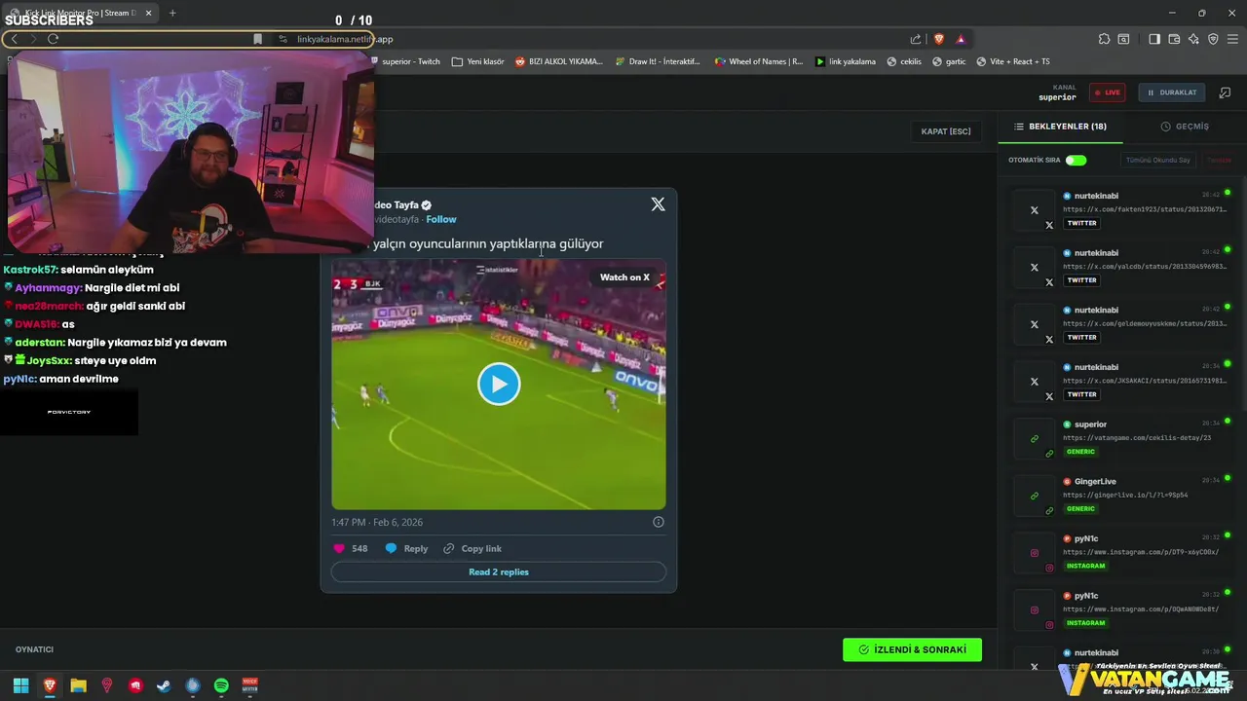Close the Kick Link Monitor Pro tab

click(x=148, y=13)
